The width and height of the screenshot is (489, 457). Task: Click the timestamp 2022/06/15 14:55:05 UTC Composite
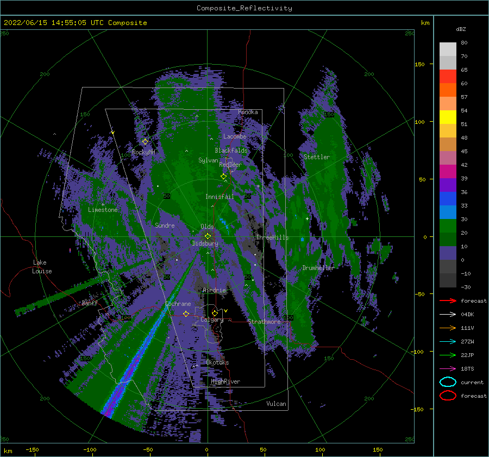click(75, 23)
